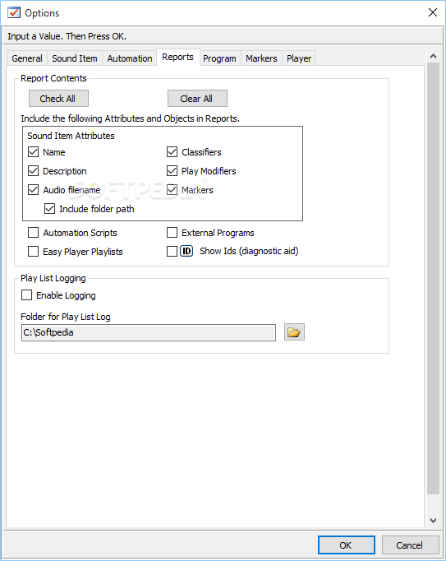This screenshot has height=561, width=446.
Task: Click the scrollbar up arrow
Action: click(433, 56)
